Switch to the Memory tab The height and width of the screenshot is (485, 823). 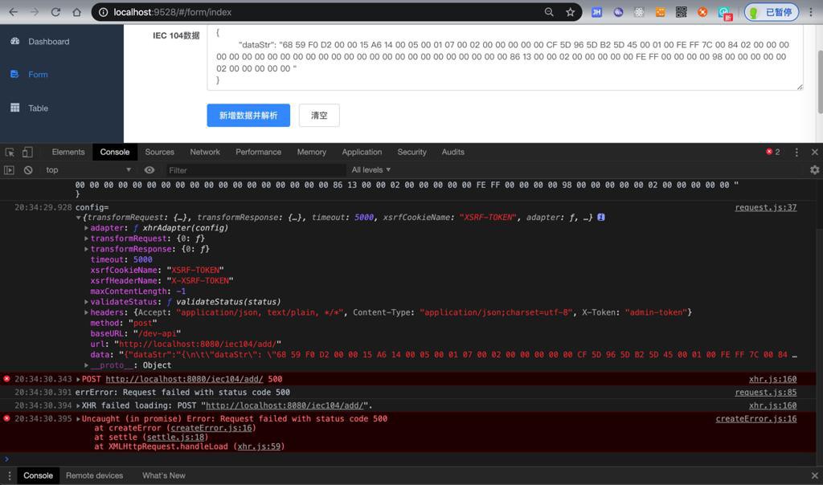312,152
